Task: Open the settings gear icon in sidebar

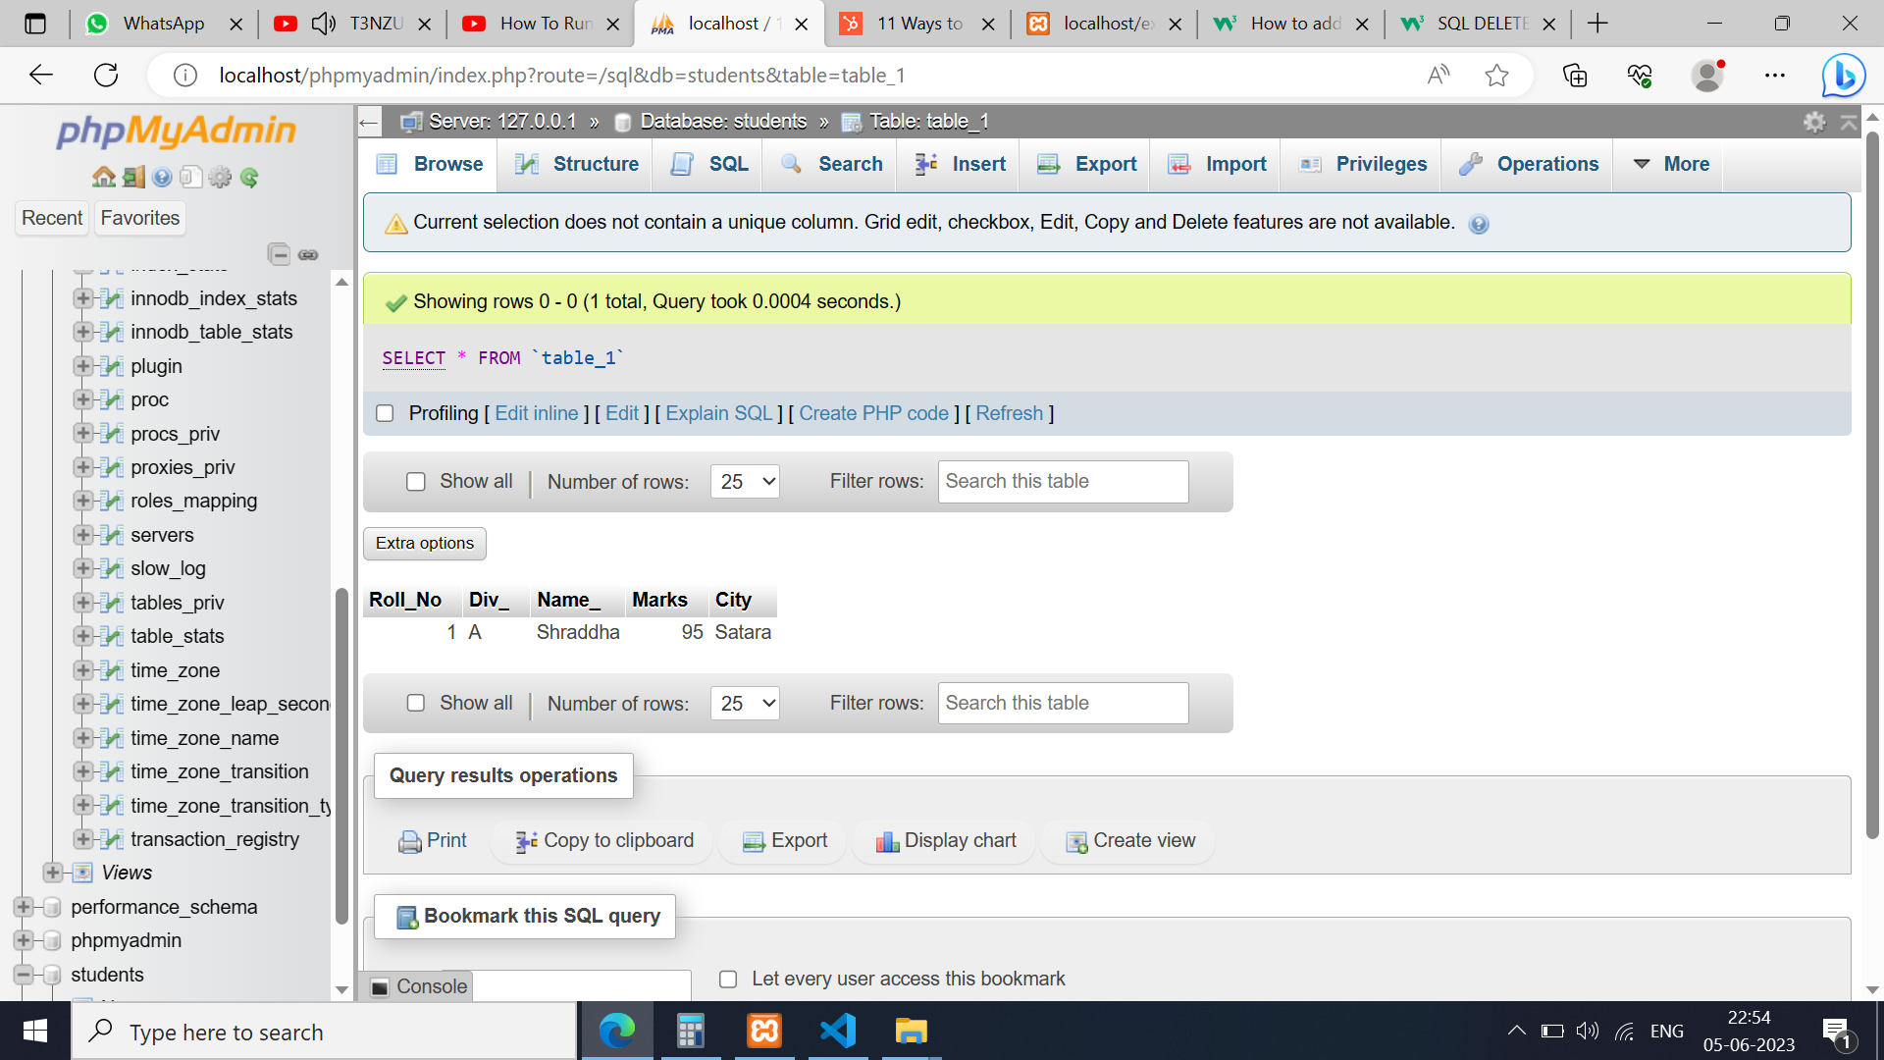Action: pyautogui.click(x=221, y=178)
